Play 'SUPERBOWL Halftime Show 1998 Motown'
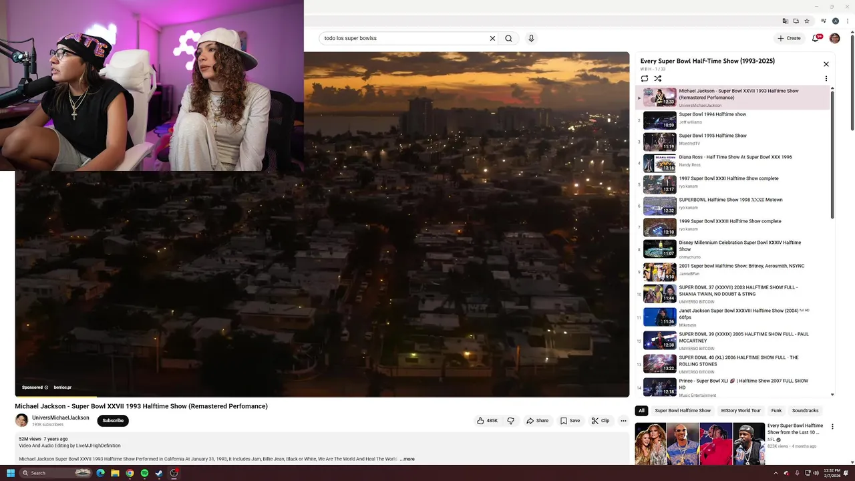 733,206
